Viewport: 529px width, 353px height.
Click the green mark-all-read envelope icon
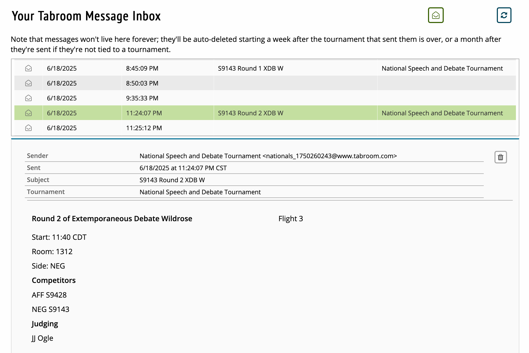(x=436, y=15)
